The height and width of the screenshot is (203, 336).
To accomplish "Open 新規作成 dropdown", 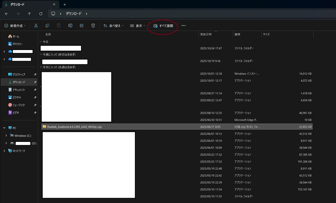I will click(x=15, y=26).
